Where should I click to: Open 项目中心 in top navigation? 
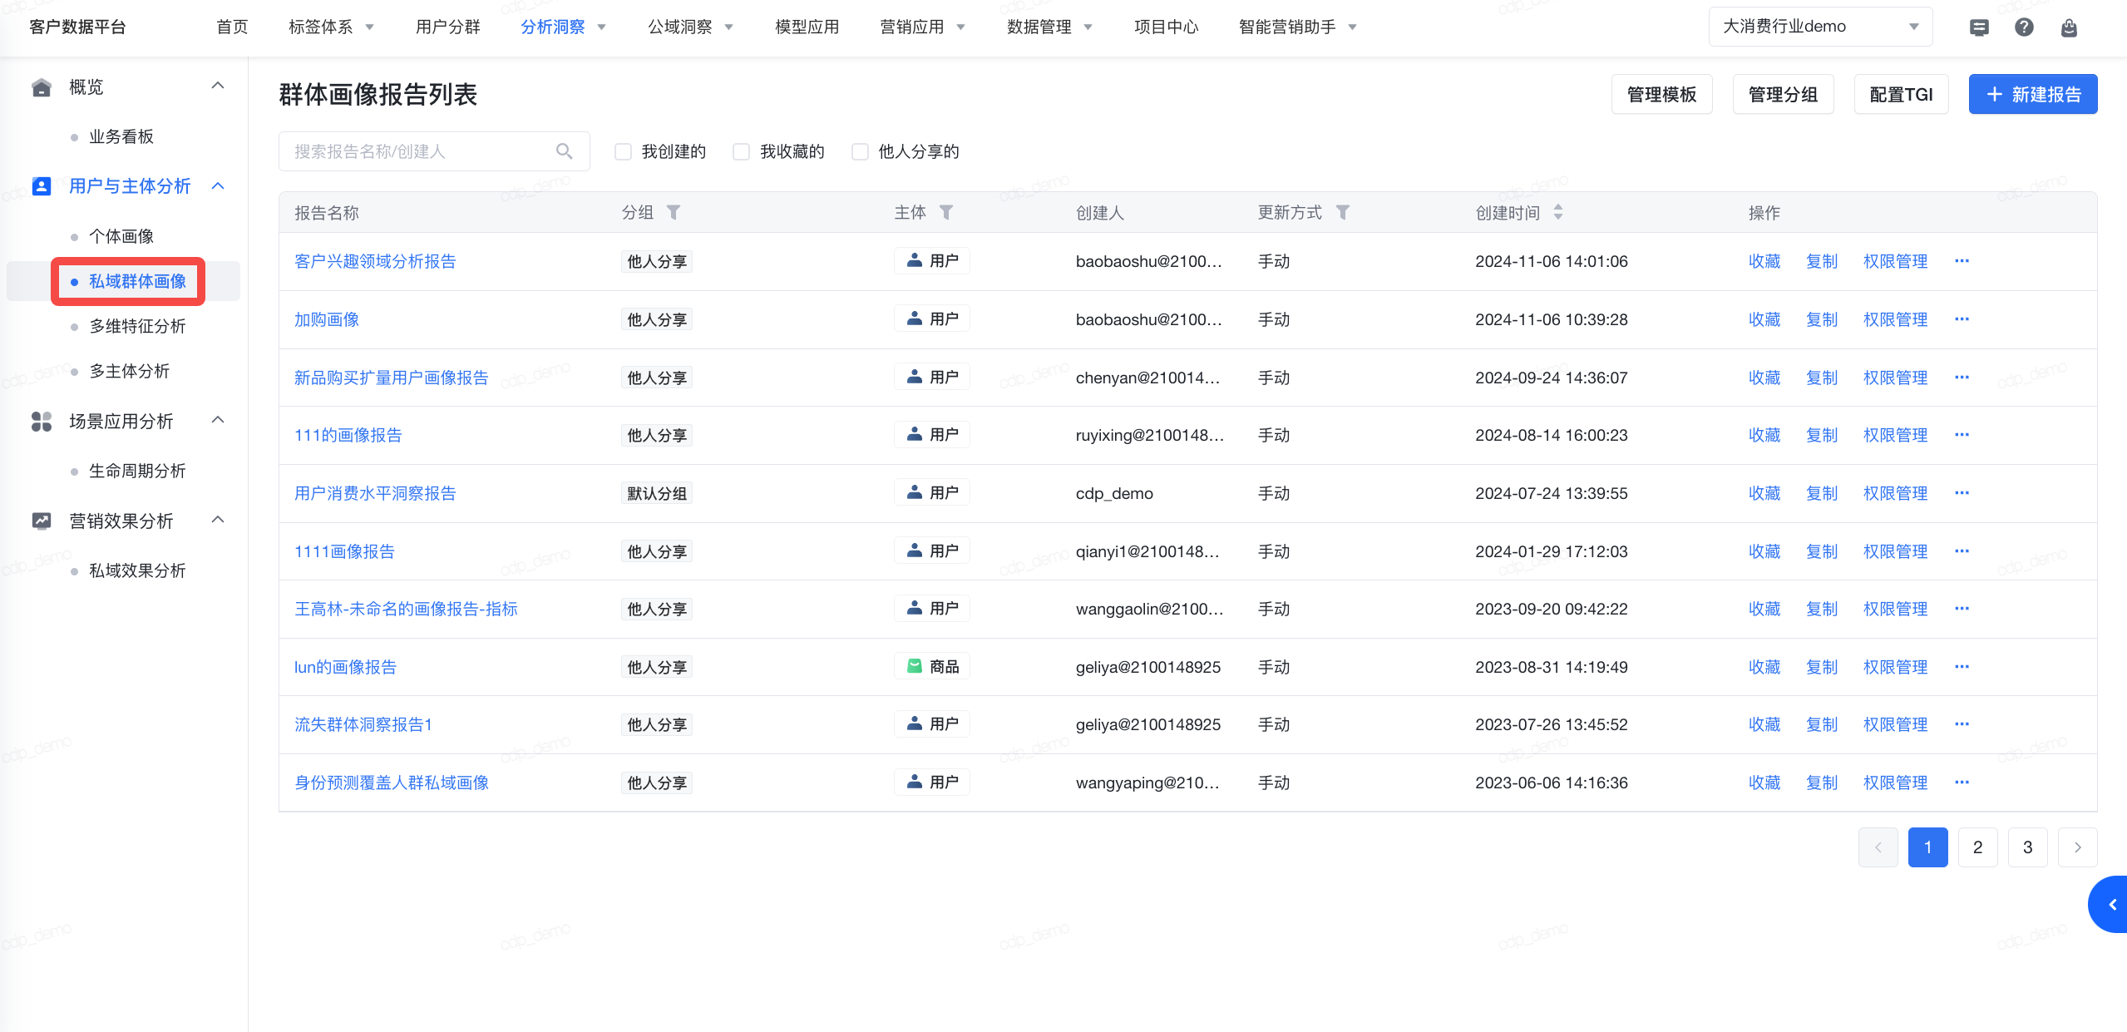click(x=1166, y=27)
